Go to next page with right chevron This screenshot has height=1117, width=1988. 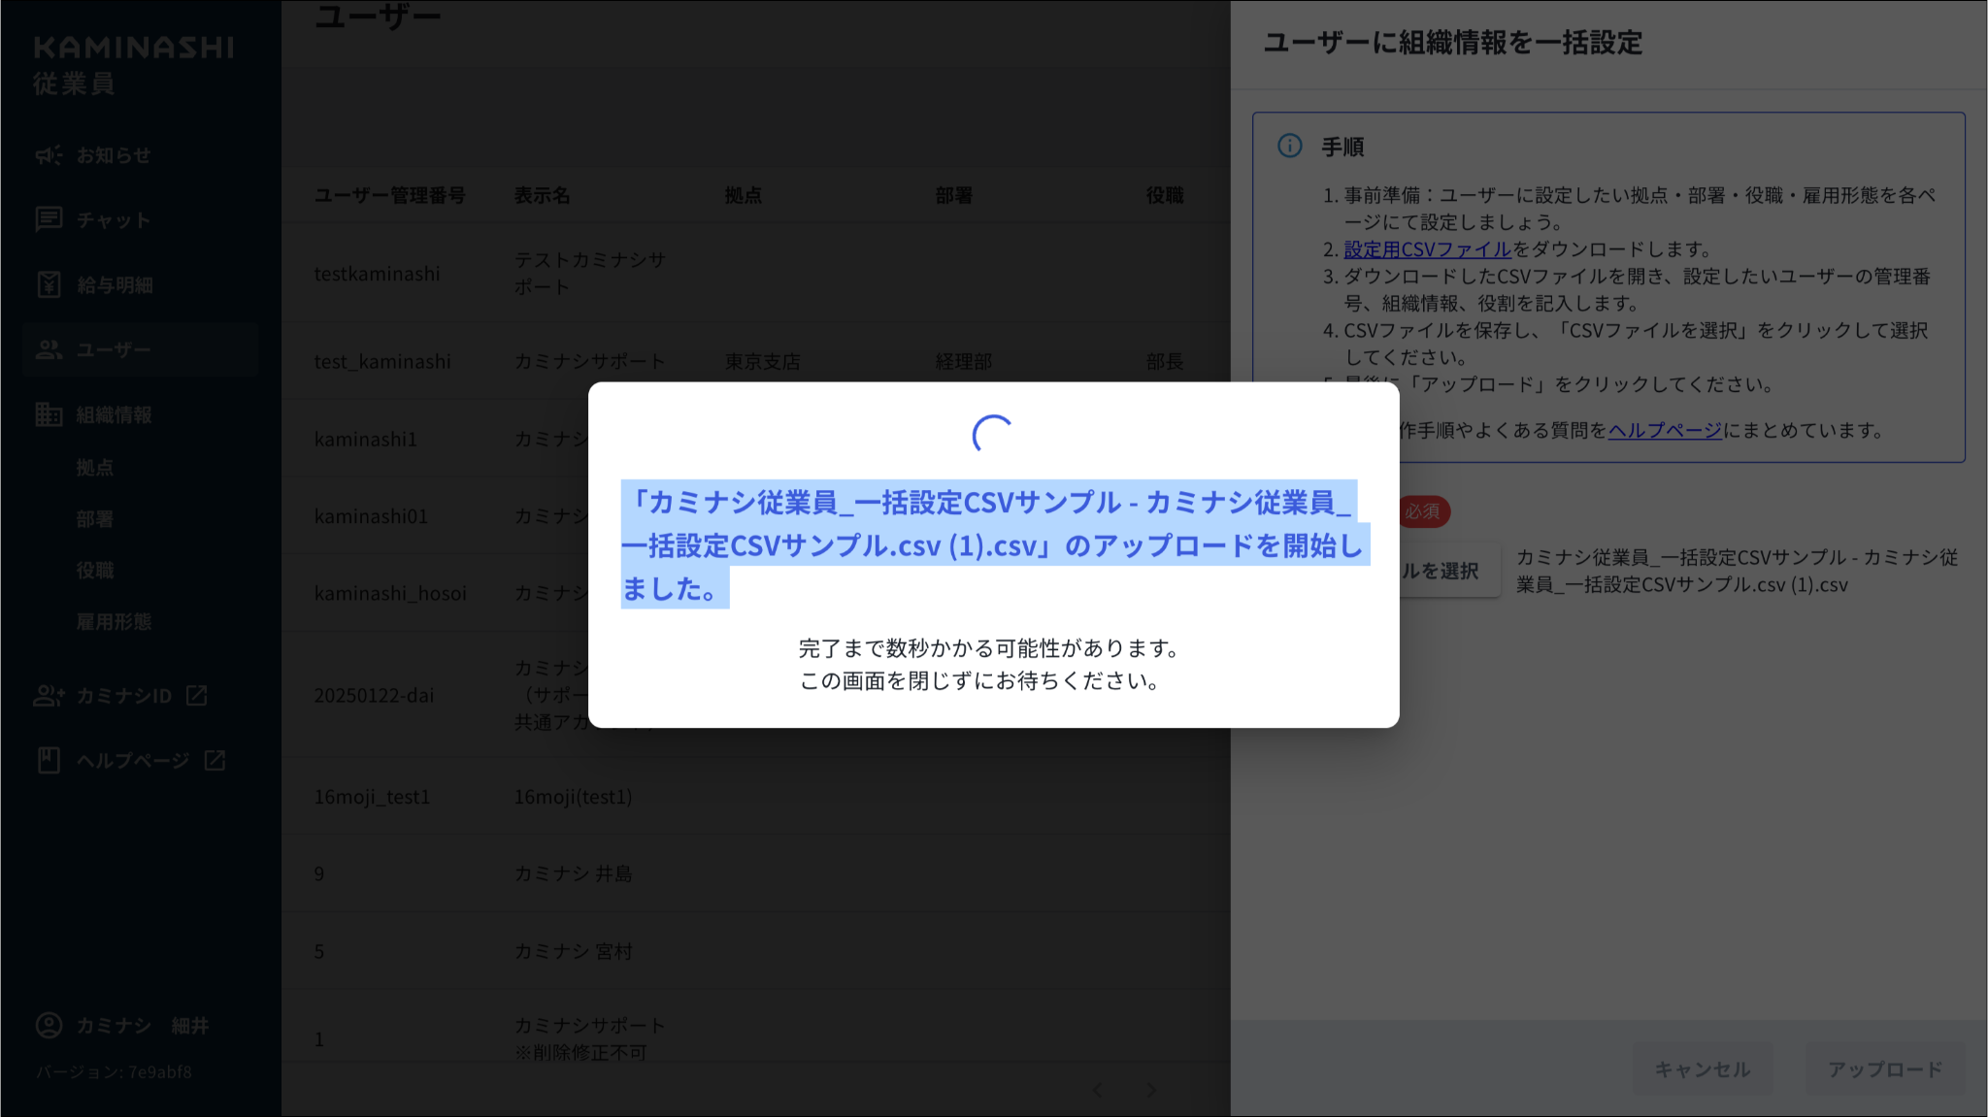click(x=1151, y=1091)
